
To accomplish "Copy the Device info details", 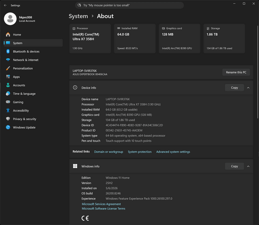I will (x=234, y=87).
